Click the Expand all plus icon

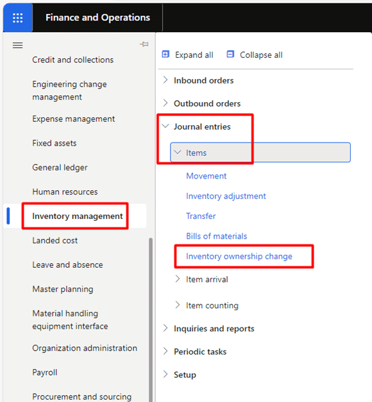pos(165,55)
